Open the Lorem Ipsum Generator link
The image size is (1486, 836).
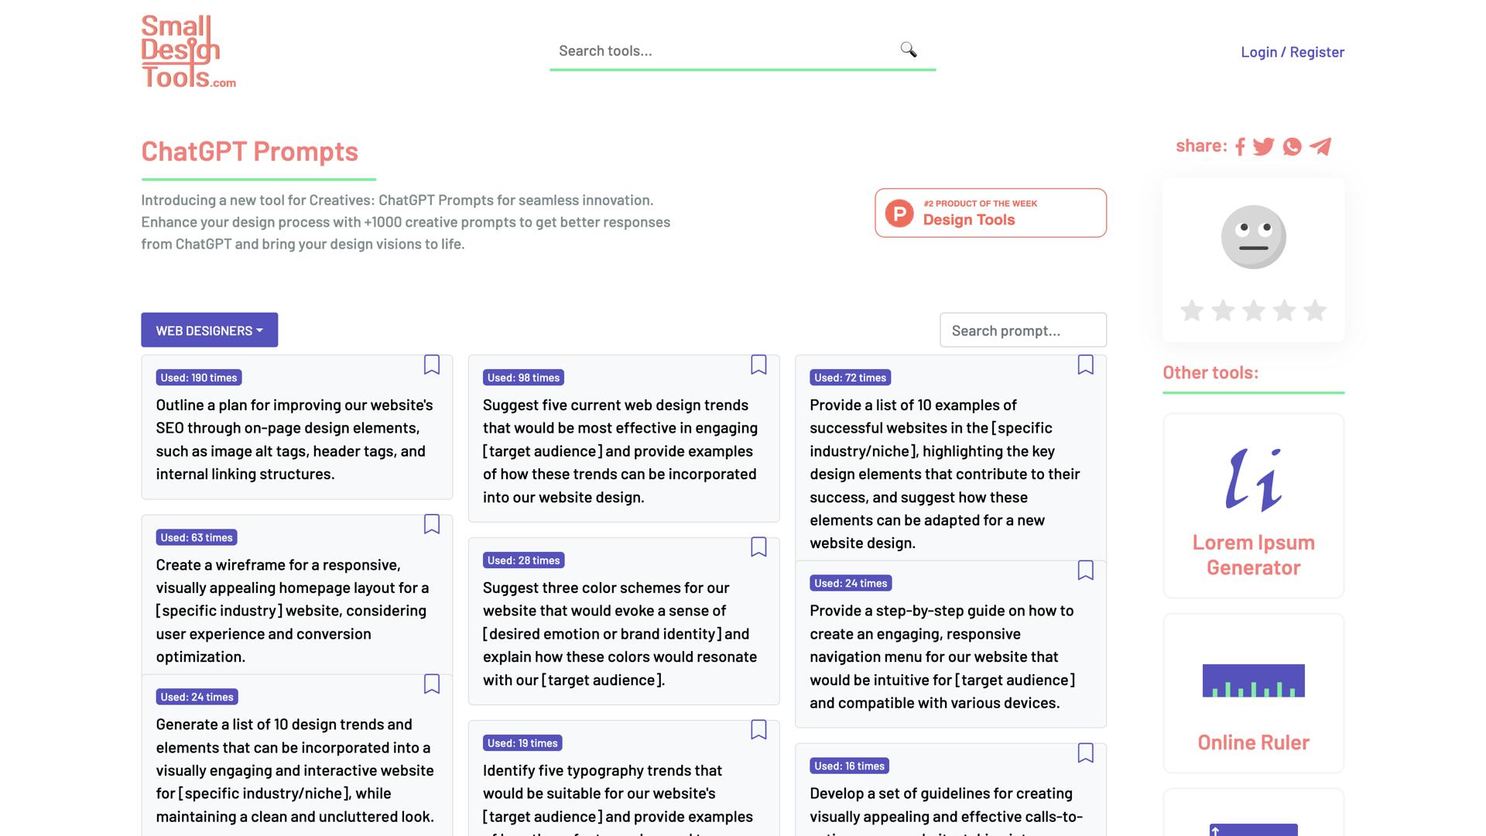tap(1252, 554)
